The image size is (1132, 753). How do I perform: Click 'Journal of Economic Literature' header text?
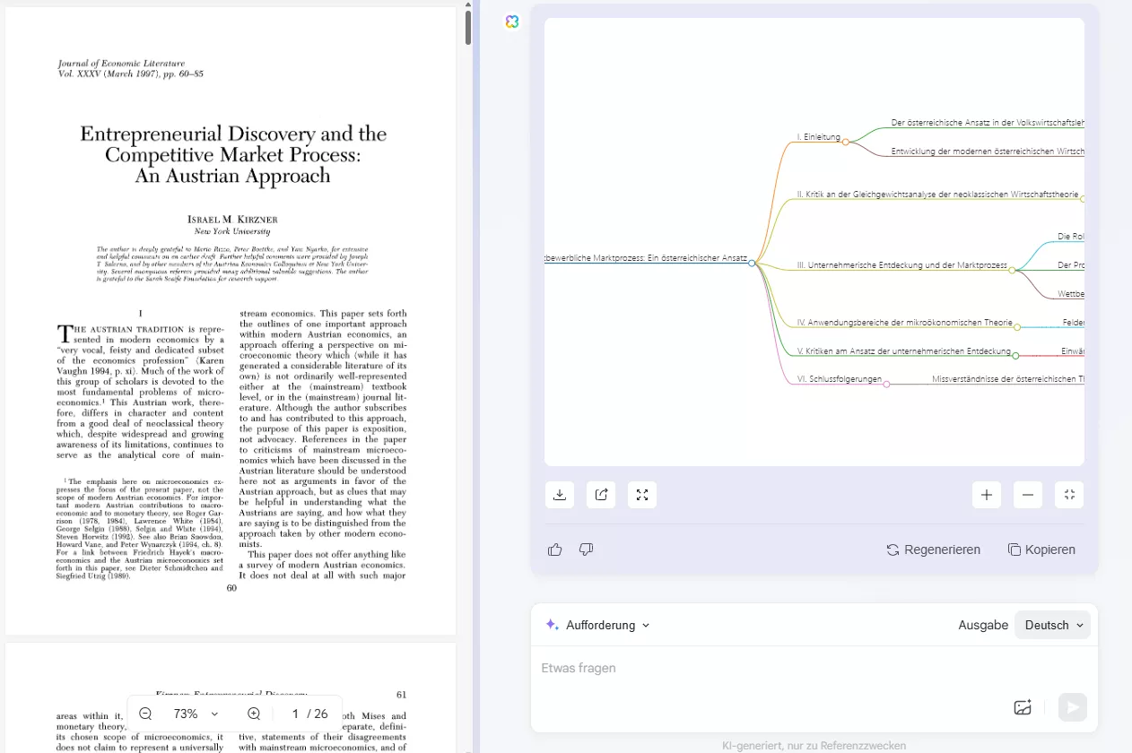point(121,64)
